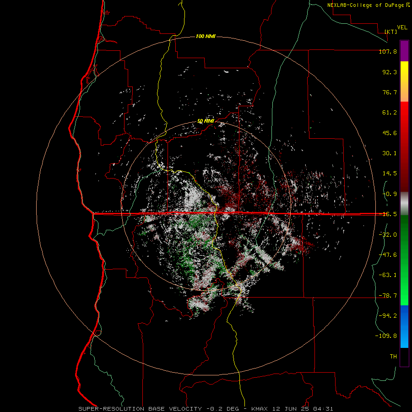Click the -78.7 velocity scale value

(x=388, y=295)
